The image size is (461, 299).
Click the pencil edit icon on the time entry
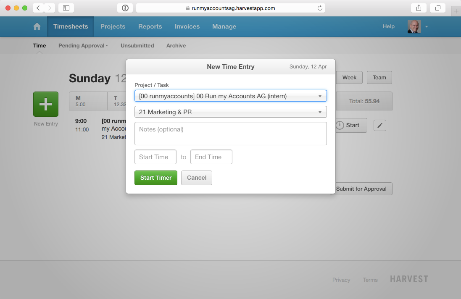click(380, 126)
